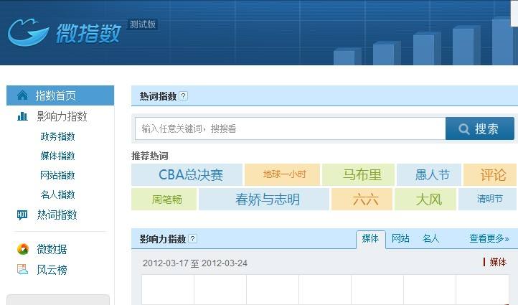Switch to the 媒体 tab
518x305 pixels.
pos(371,239)
